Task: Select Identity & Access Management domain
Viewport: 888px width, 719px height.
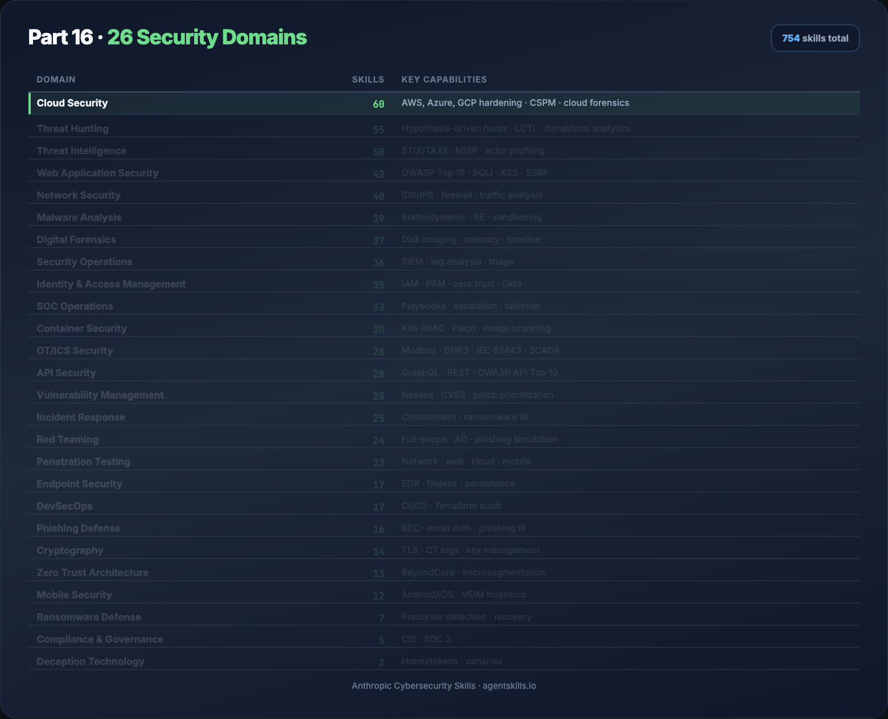Action: [x=111, y=284]
